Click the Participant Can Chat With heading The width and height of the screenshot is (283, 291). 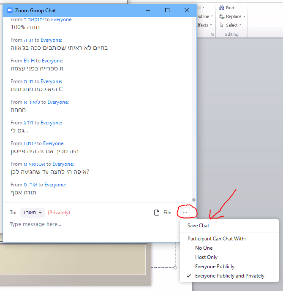(217, 238)
